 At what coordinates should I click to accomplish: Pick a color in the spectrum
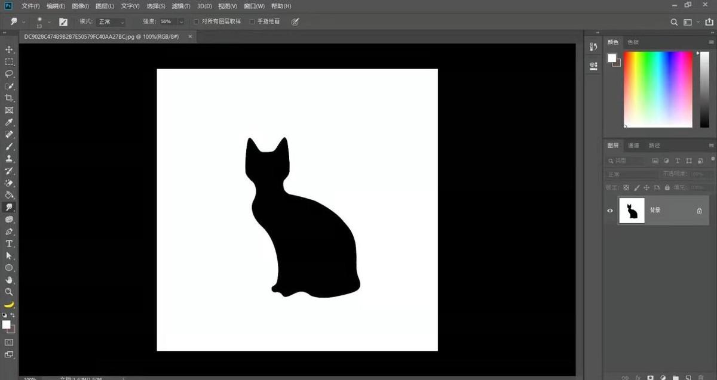click(x=658, y=89)
